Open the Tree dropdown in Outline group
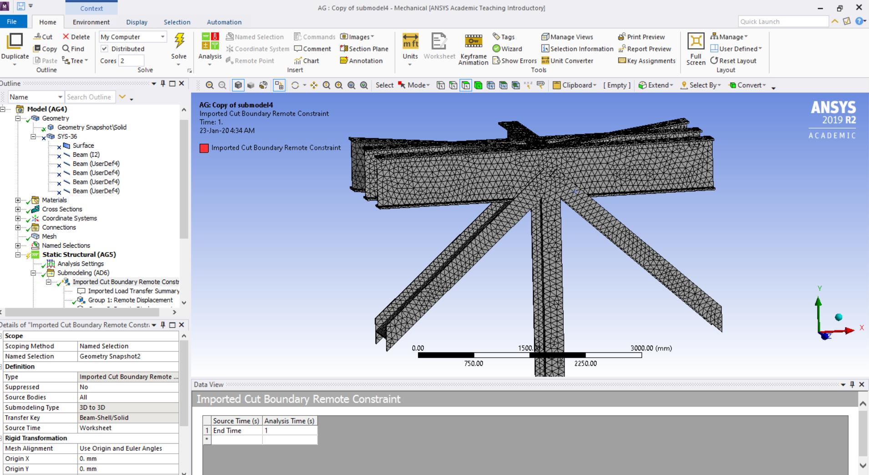869x475 pixels. [75, 60]
